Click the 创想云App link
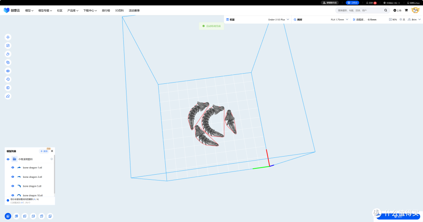 [x=413, y=3]
